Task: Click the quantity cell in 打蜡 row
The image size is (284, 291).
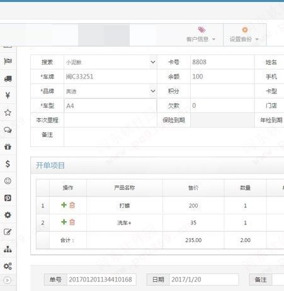Action: click(245, 206)
